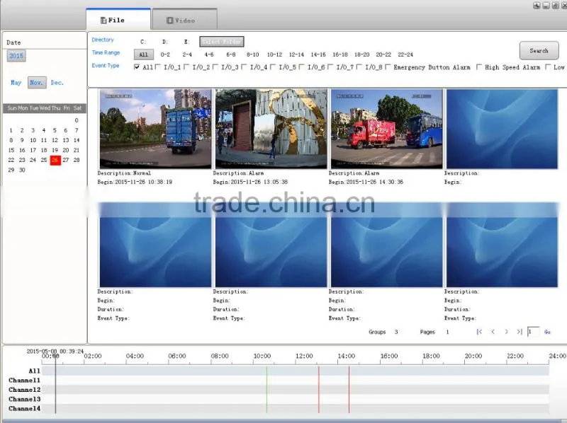
Task: Pick day 25 in the calendar
Action: point(44,160)
